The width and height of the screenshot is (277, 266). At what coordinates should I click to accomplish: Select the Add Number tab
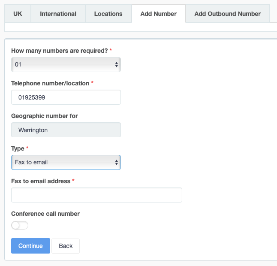pyautogui.click(x=158, y=14)
